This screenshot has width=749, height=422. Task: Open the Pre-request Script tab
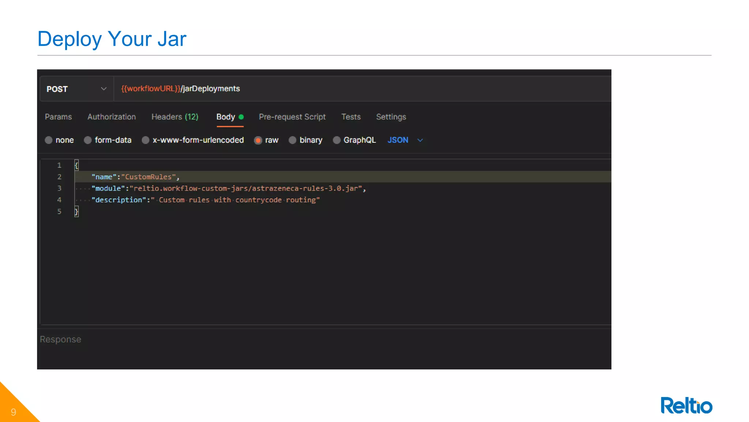(292, 117)
